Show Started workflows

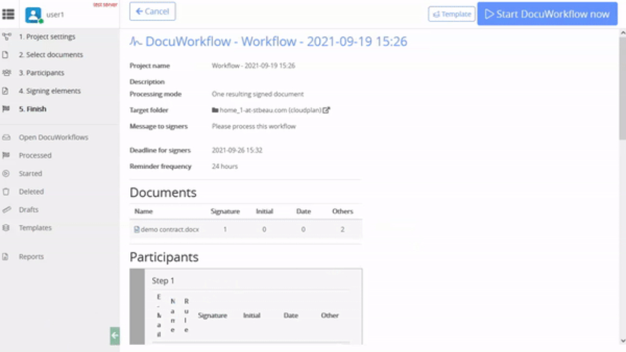pyautogui.click(x=30, y=173)
